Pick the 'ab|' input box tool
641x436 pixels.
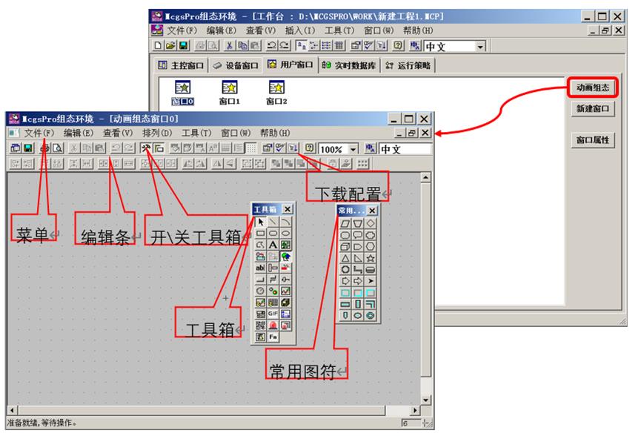pos(260,268)
